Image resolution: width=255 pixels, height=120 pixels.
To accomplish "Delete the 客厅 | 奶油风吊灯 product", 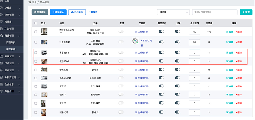I will pyautogui.click(x=238, y=32).
